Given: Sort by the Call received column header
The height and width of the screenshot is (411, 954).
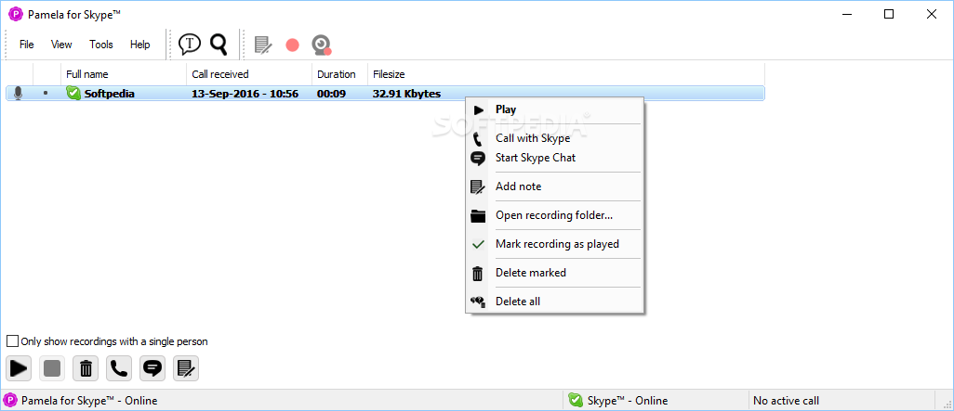Looking at the screenshot, I should (x=249, y=74).
